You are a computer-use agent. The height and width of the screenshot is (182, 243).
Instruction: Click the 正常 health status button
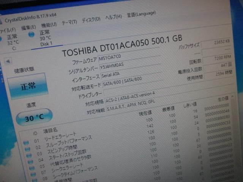pyautogui.click(x=28, y=86)
